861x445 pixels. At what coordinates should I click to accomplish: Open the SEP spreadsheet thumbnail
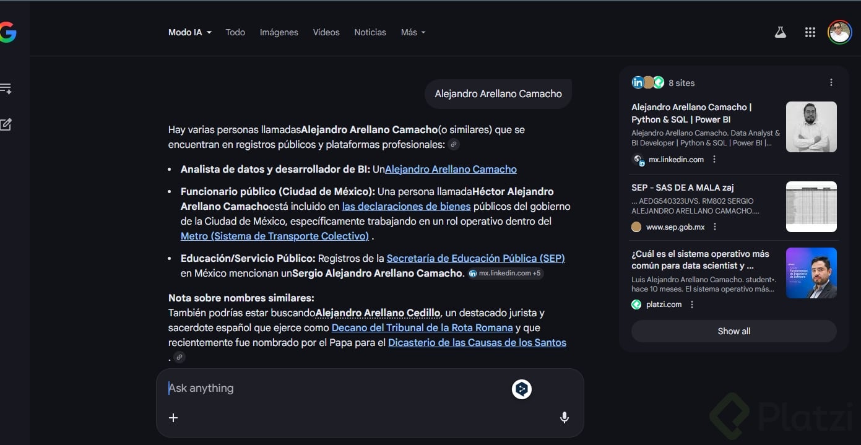pos(811,207)
